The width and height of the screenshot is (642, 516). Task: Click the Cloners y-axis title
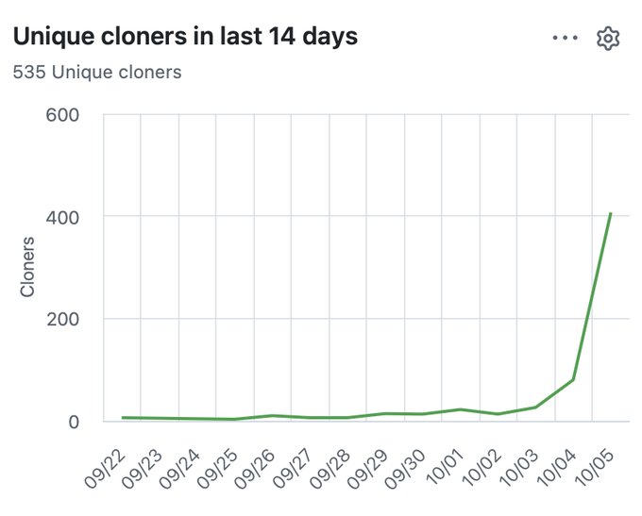point(27,267)
